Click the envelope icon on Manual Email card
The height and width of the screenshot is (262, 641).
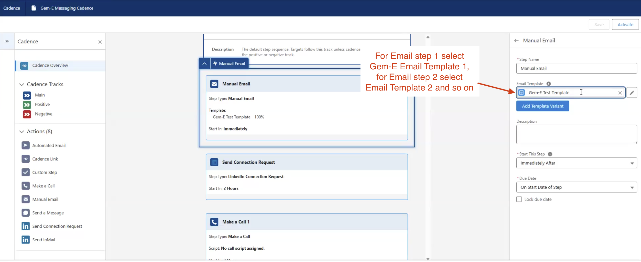(214, 84)
